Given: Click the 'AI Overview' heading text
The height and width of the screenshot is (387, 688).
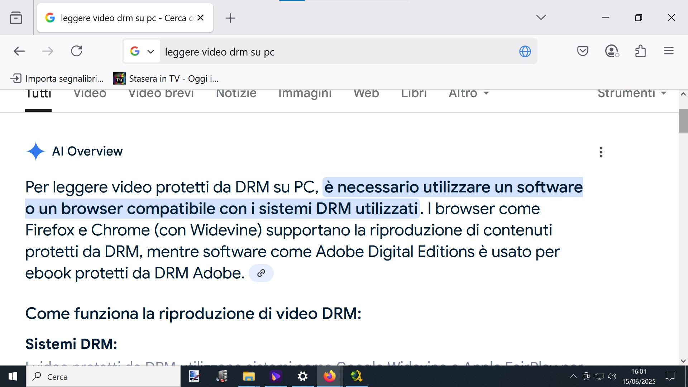Looking at the screenshot, I should 87,151.
